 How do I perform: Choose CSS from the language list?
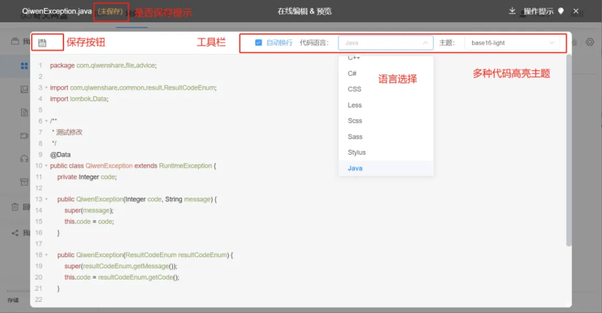tap(354, 89)
